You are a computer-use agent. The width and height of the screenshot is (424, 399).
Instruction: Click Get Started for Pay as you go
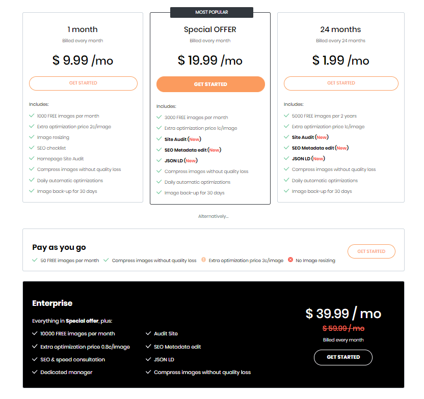point(371,251)
